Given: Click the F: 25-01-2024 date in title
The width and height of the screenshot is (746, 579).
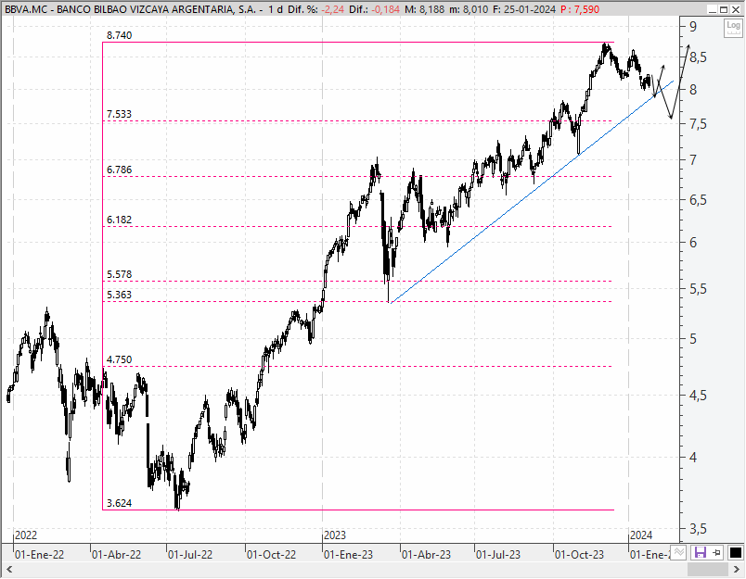Looking at the screenshot, I should tap(524, 9).
